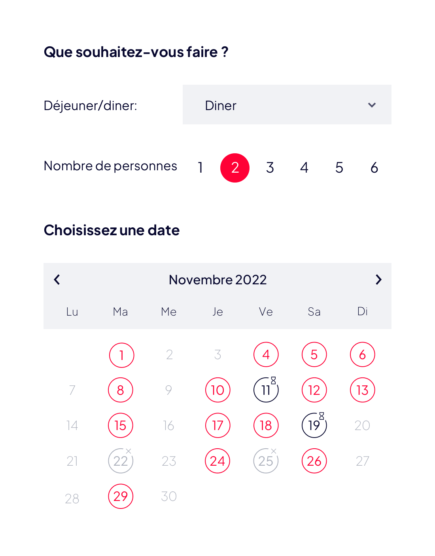The height and width of the screenshot is (556, 435).
Task: Choose 4 people for the reservation
Action: 304,168
